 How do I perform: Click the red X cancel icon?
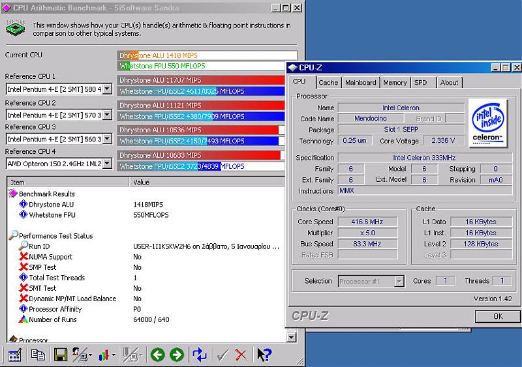tap(241, 355)
